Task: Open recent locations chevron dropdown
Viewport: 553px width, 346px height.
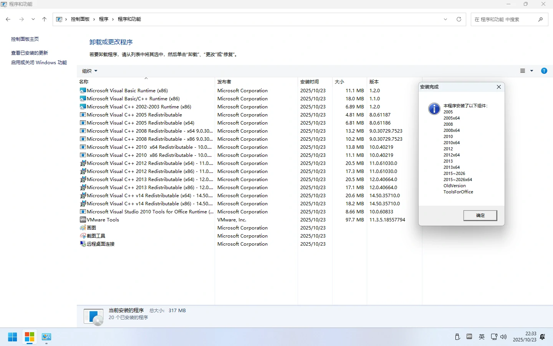Action: pyautogui.click(x=33, y=19)
